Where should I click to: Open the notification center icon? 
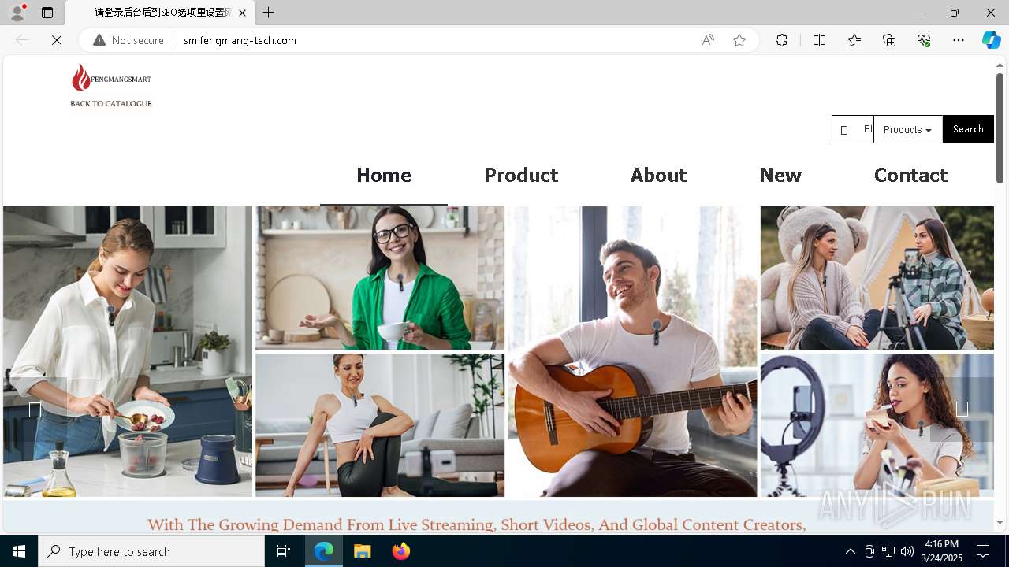[x=983, y=551]
